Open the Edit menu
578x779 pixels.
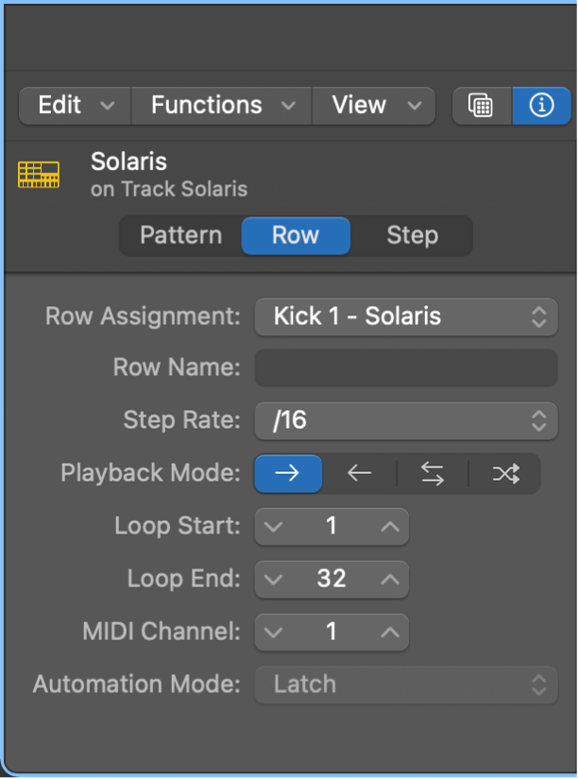pos(75,106)
